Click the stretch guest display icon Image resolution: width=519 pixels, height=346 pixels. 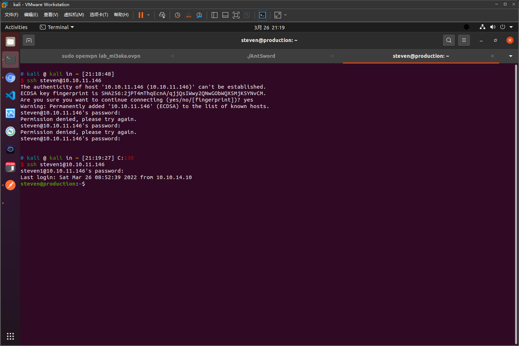click(x=278, y=15)
